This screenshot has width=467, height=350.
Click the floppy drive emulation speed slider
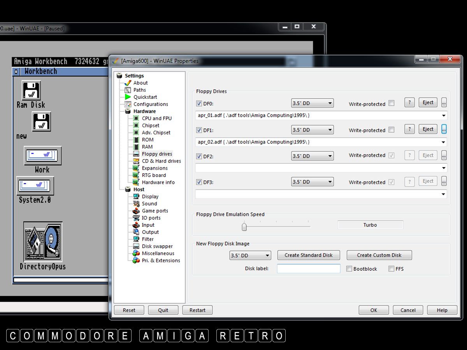244,226
